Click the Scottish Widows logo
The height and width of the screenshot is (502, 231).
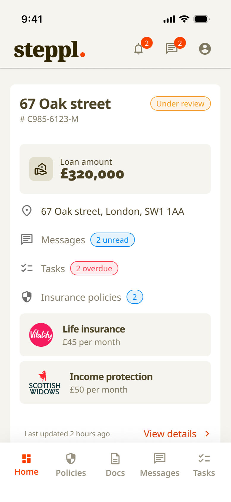[x=45, y=382]
